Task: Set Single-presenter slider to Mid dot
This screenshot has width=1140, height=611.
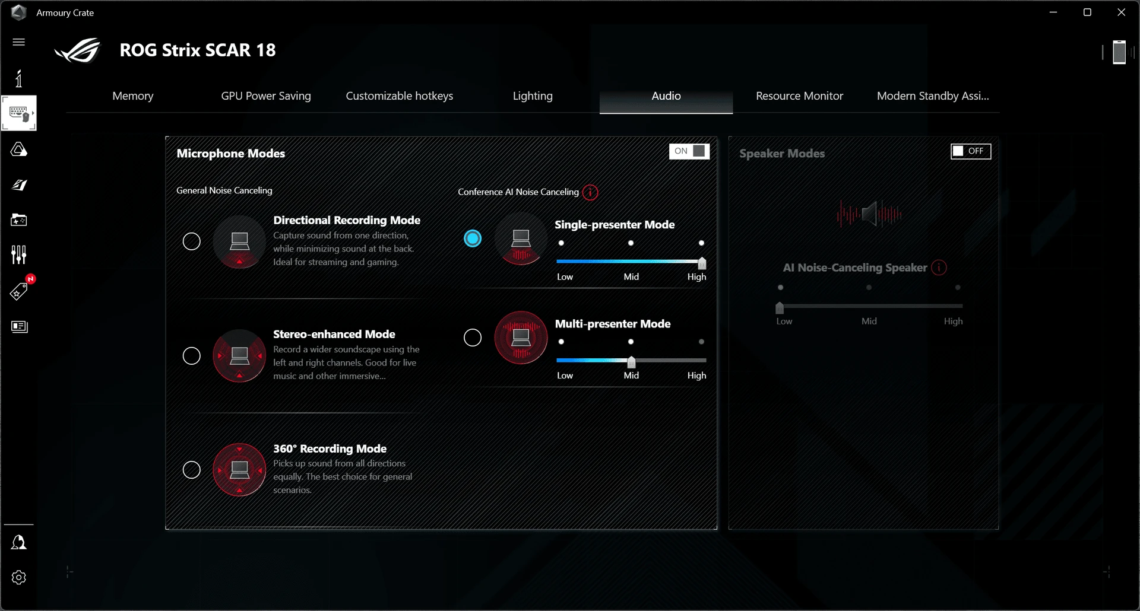Action: [x=631, y=243]
